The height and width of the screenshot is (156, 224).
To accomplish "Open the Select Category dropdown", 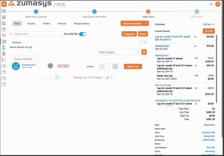I will pos(119,52).
